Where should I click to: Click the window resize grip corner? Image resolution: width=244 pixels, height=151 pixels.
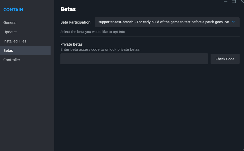(243, 150)
